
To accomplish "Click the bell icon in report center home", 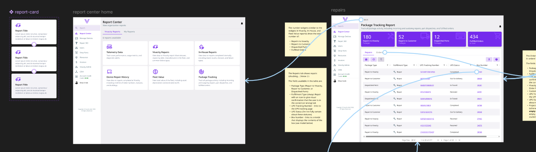I will (x=242, y=23).
